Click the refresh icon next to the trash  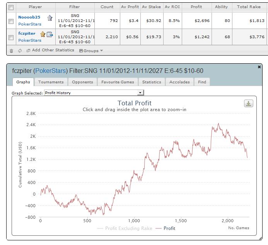(20, 51)
